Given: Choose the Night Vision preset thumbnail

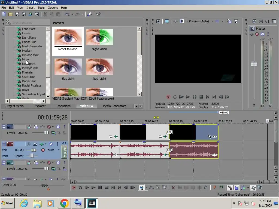Looking at the screenshot, I should [x=99, y=37].
